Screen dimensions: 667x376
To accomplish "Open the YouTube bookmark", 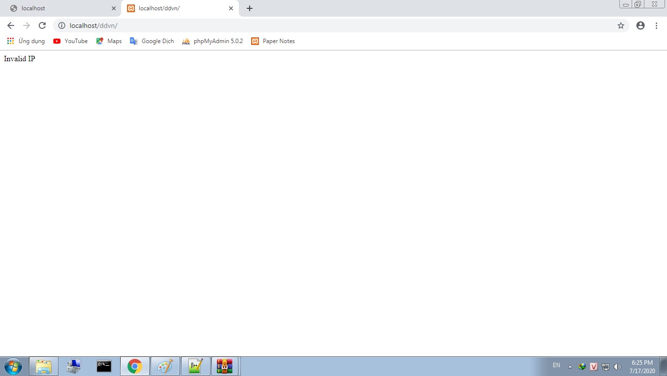I will (71, 41).
